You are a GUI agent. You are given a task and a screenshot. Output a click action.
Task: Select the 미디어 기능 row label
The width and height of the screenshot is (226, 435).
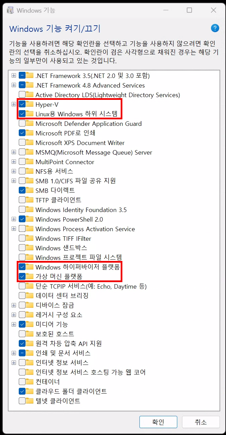52,324
